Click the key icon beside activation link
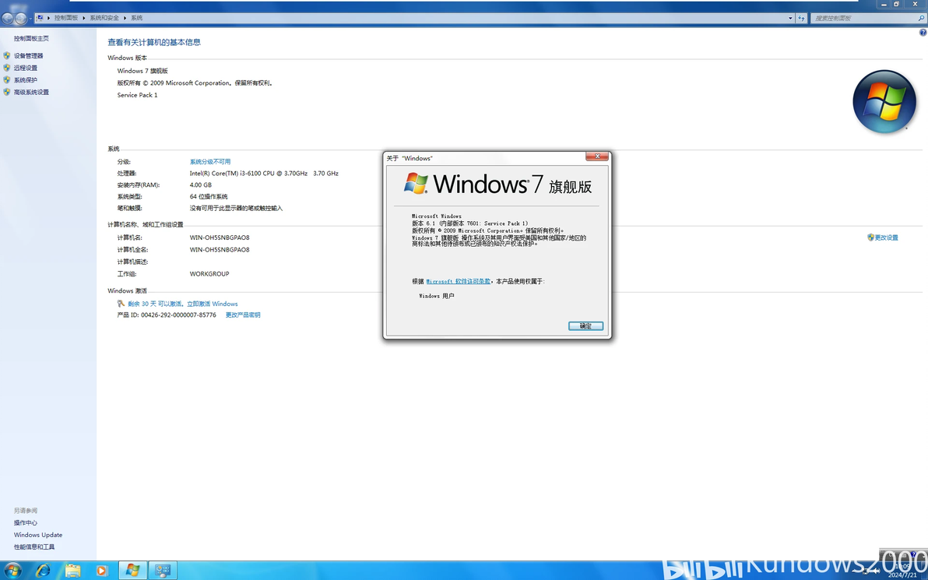 (x=121, y=304)
